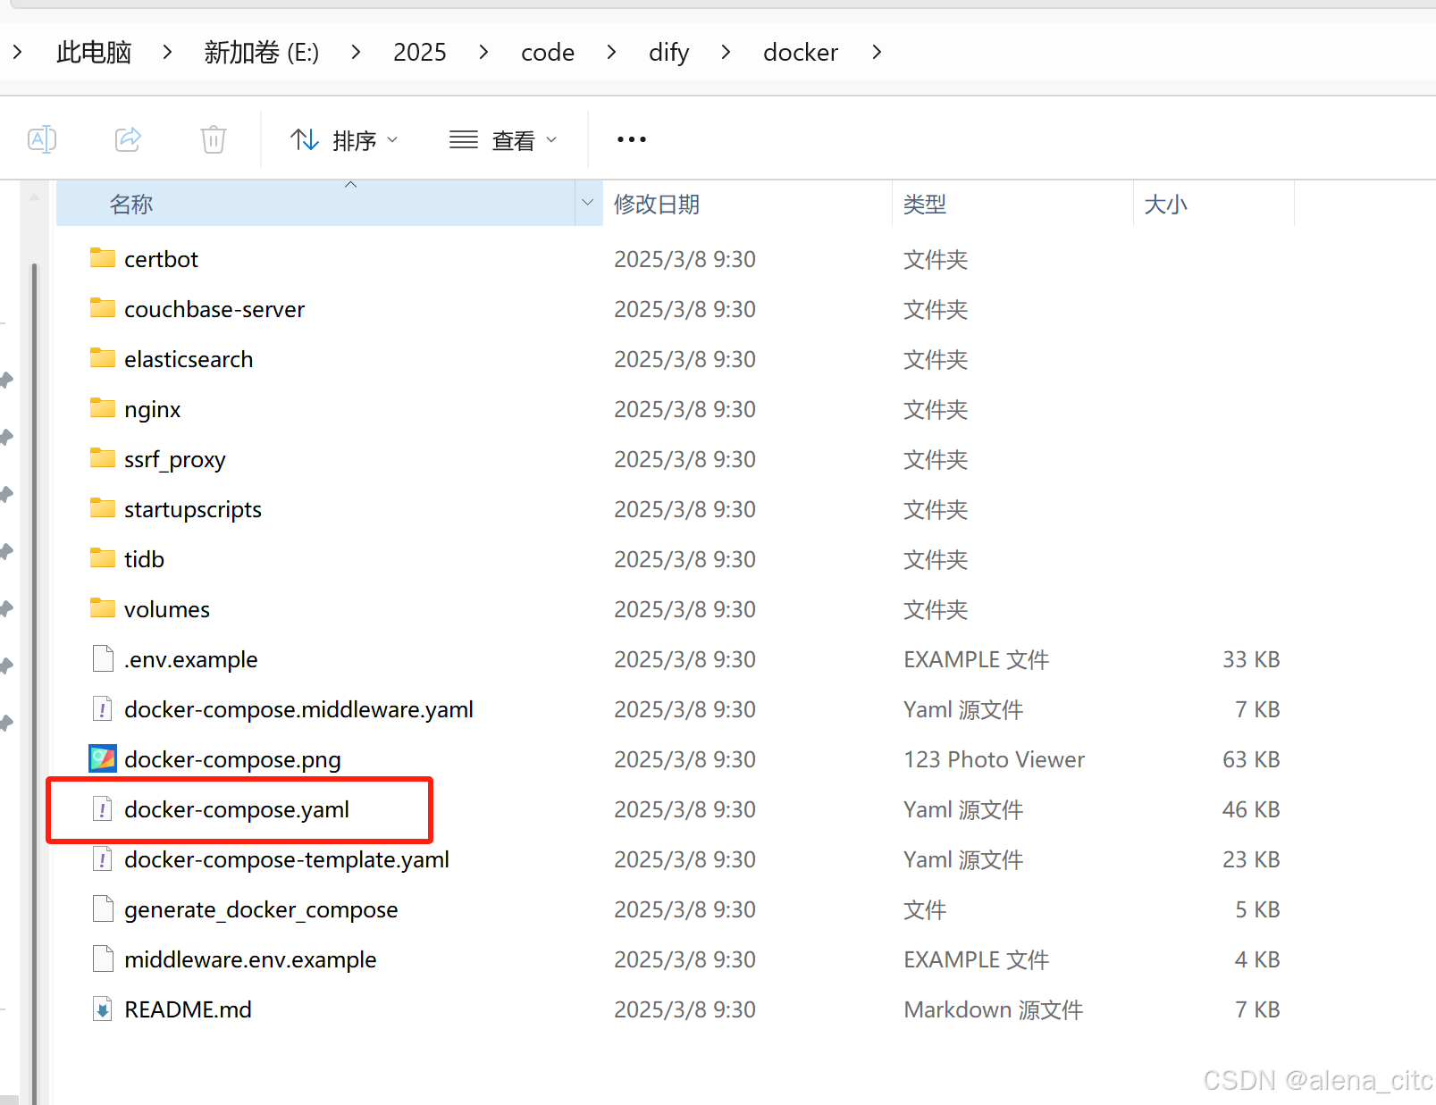Click the docker-compose.middleware.yaml file icon
This screenshot has width=1436, height=1105.
[103, 708]
